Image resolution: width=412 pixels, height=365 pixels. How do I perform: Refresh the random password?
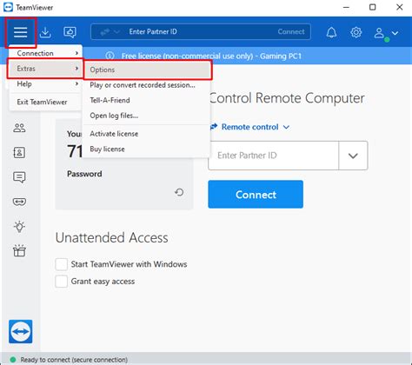(x=179, y=192)
